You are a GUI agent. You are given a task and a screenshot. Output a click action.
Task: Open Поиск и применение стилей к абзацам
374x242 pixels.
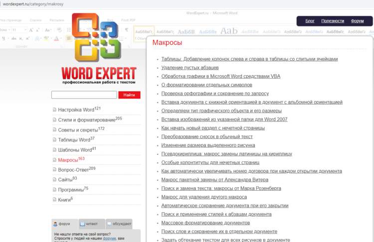tap(216, 214)
